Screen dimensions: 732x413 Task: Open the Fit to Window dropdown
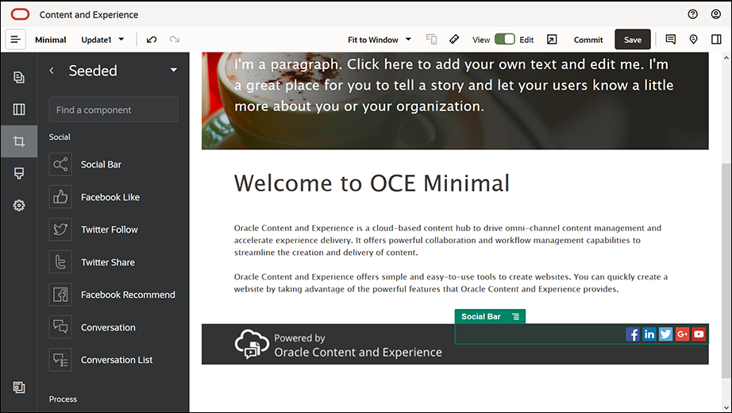tap(379, 40)
